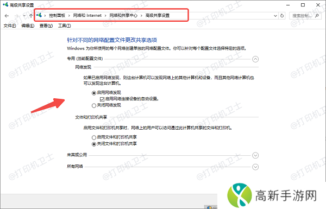Maximize the 高级共享设置 window
The image size is (326, 209).
(x=303, y=5)
